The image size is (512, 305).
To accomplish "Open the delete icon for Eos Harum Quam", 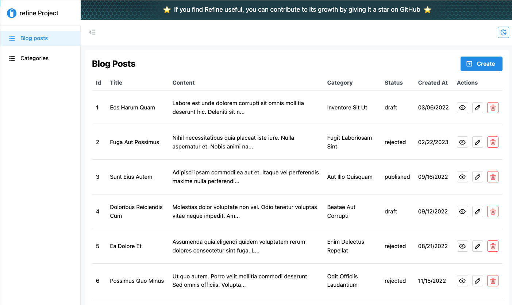I will pos(493,107).
